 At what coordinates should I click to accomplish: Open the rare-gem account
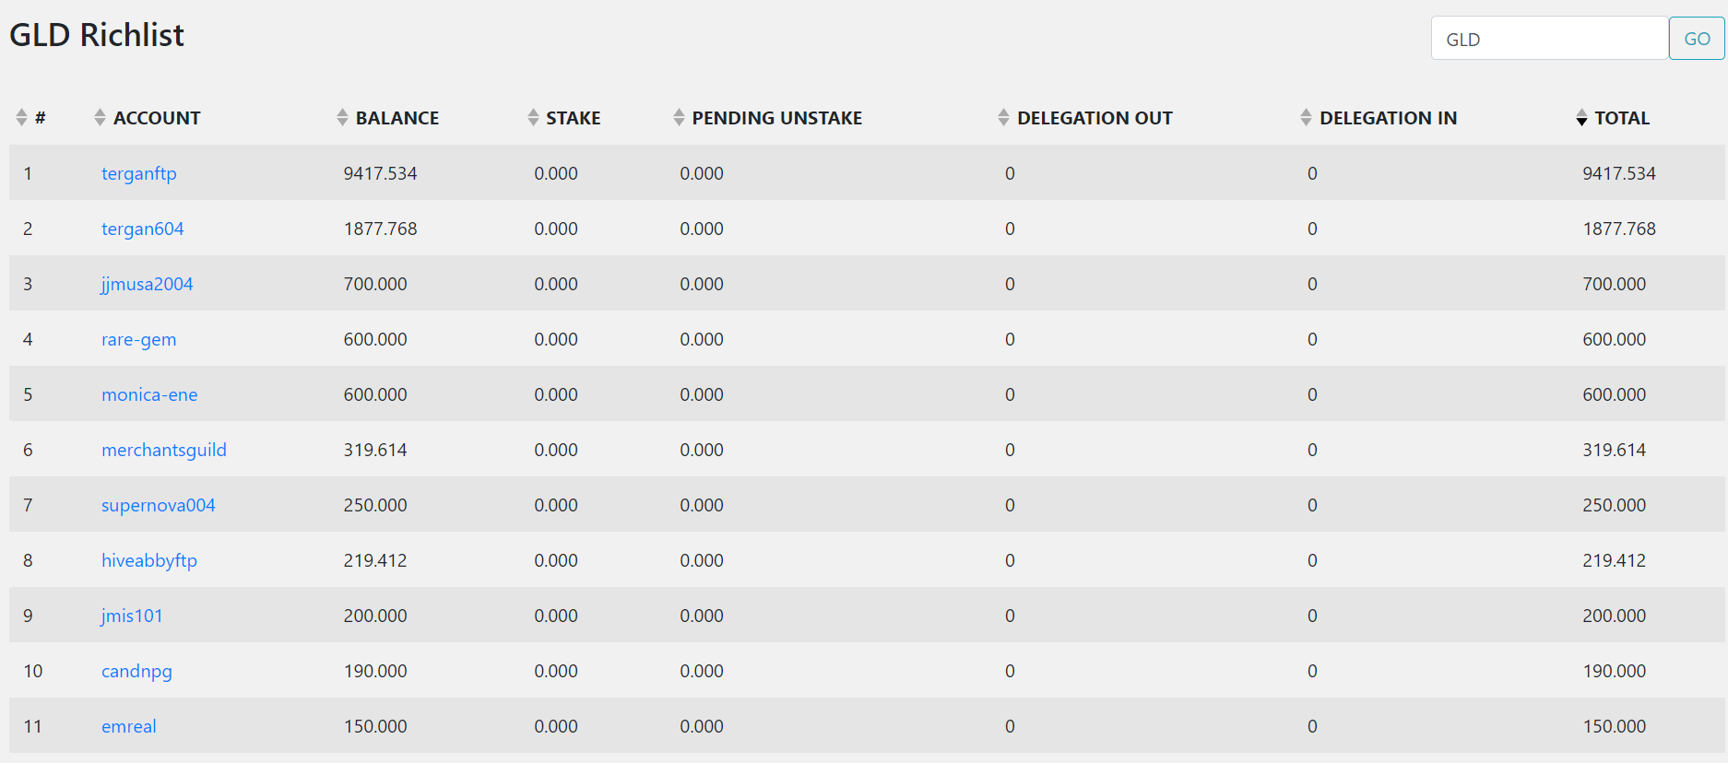pos(138,339)
